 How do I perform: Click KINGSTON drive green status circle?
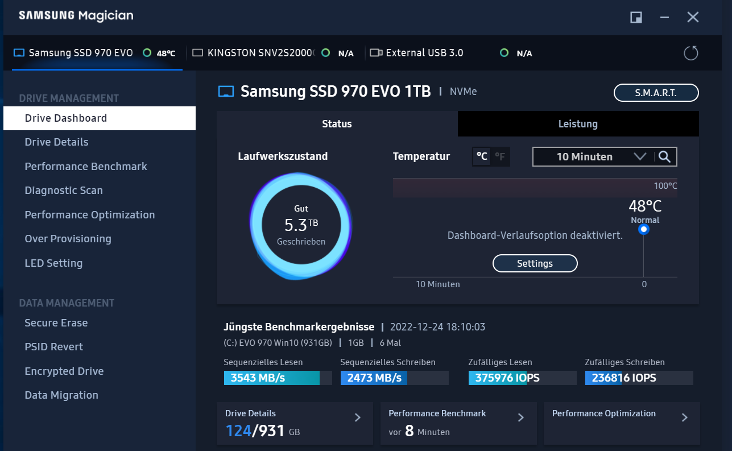[326, 53]
